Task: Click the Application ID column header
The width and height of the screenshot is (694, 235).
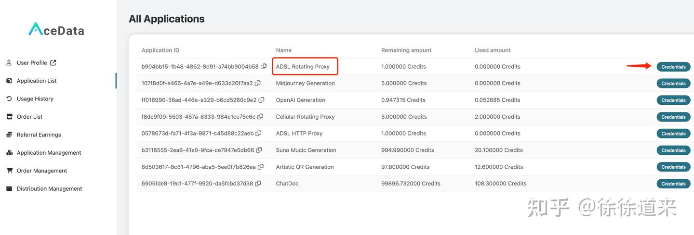Action: pos(160,50)
